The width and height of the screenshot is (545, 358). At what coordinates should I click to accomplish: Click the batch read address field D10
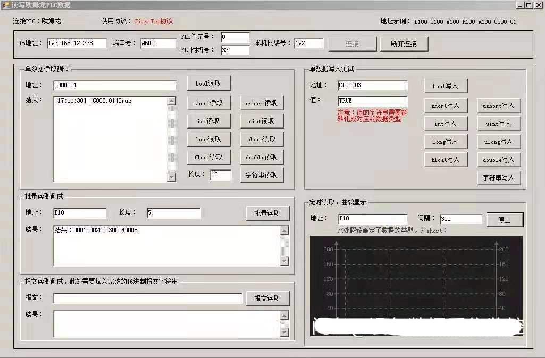(80, 213)
